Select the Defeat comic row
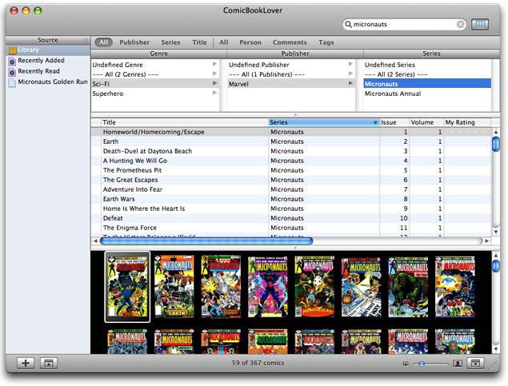This screenshot has height=386, width=508. pos(291,218)
